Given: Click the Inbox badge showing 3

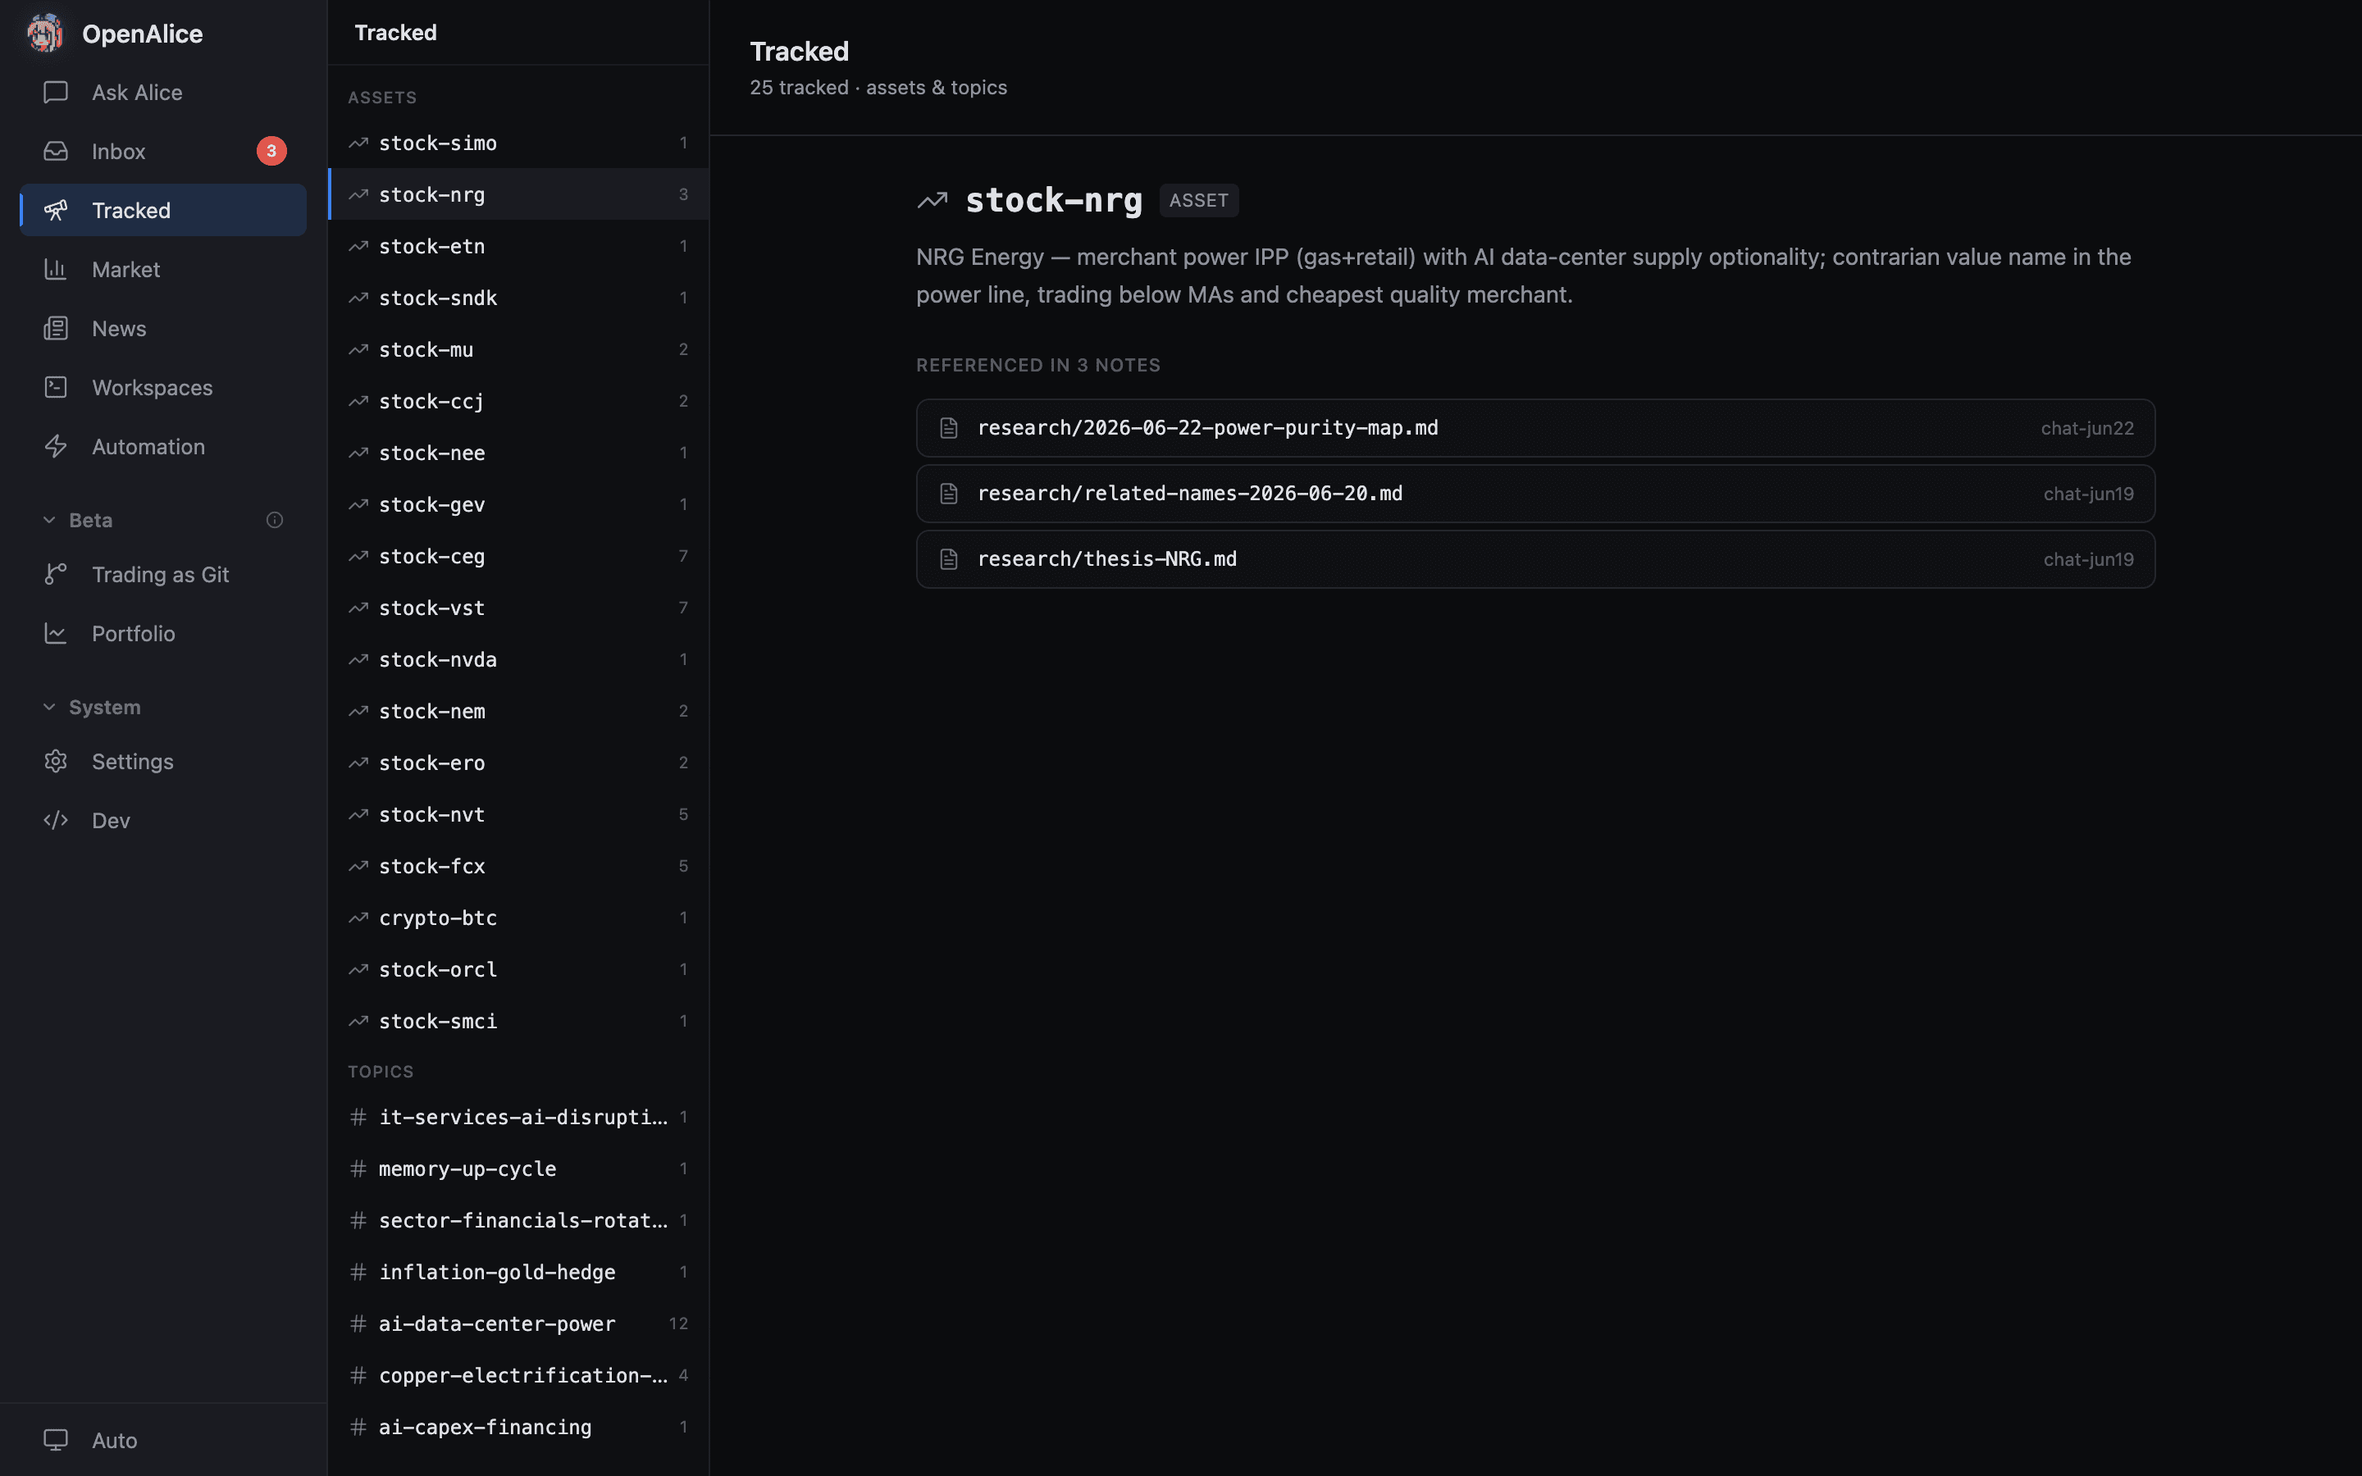Looking at the screenshot, I should tap(271, 152).
